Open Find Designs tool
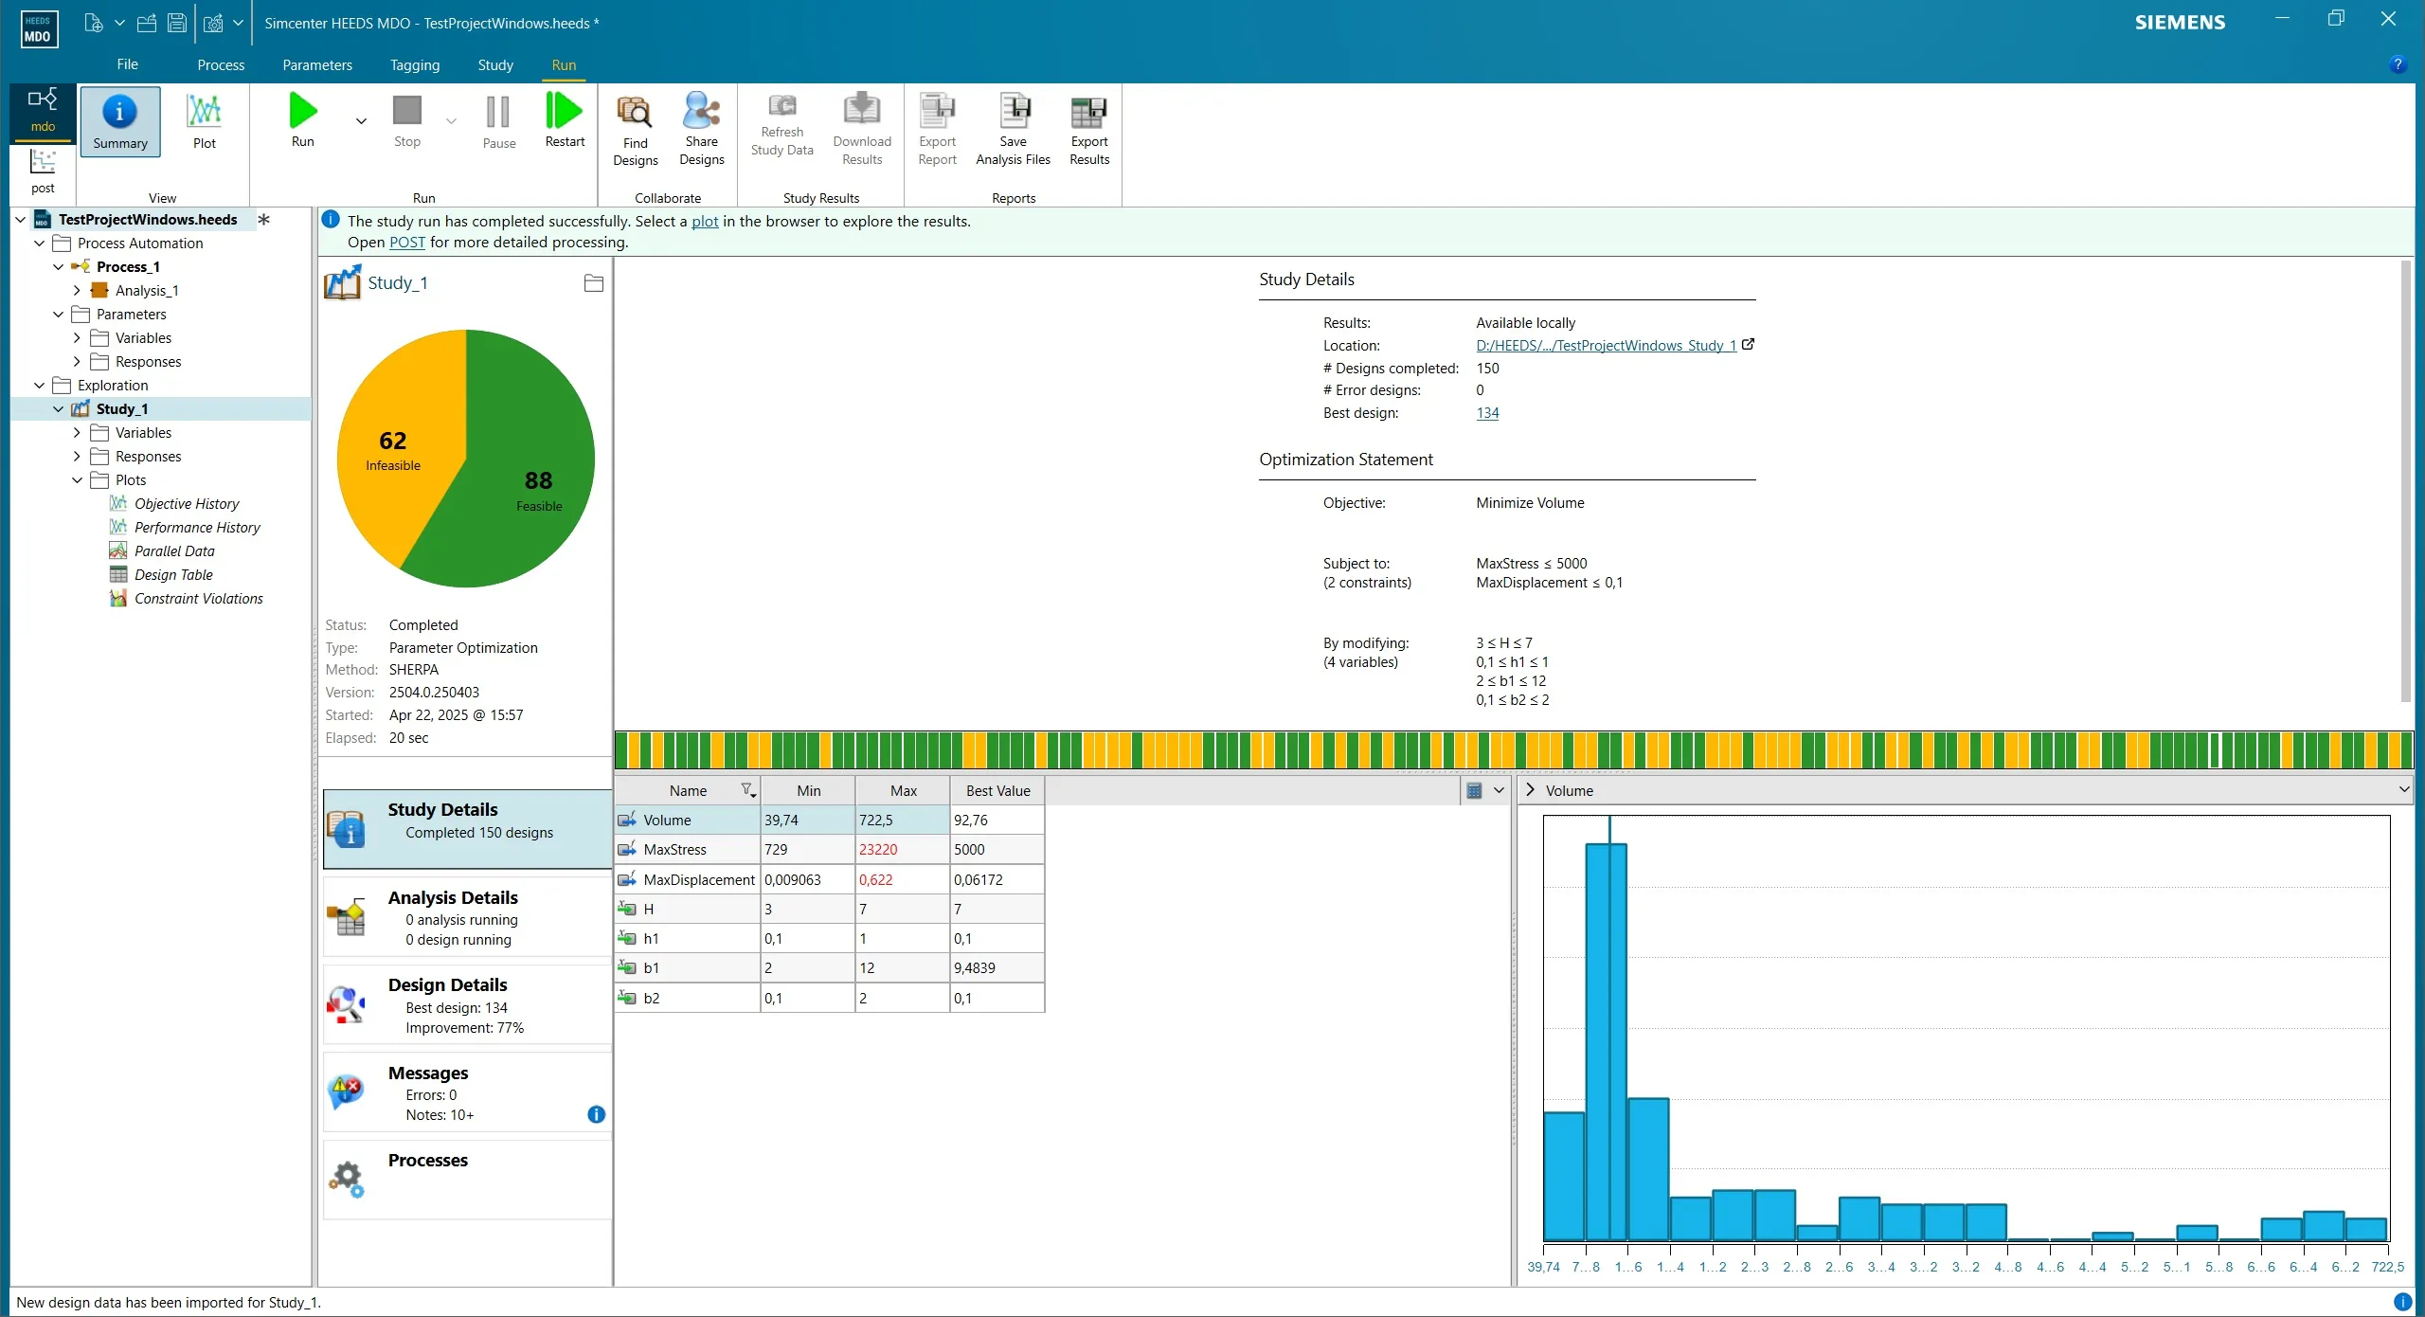Viewport: 2425px width, 1317px height. tap(635, 130)
